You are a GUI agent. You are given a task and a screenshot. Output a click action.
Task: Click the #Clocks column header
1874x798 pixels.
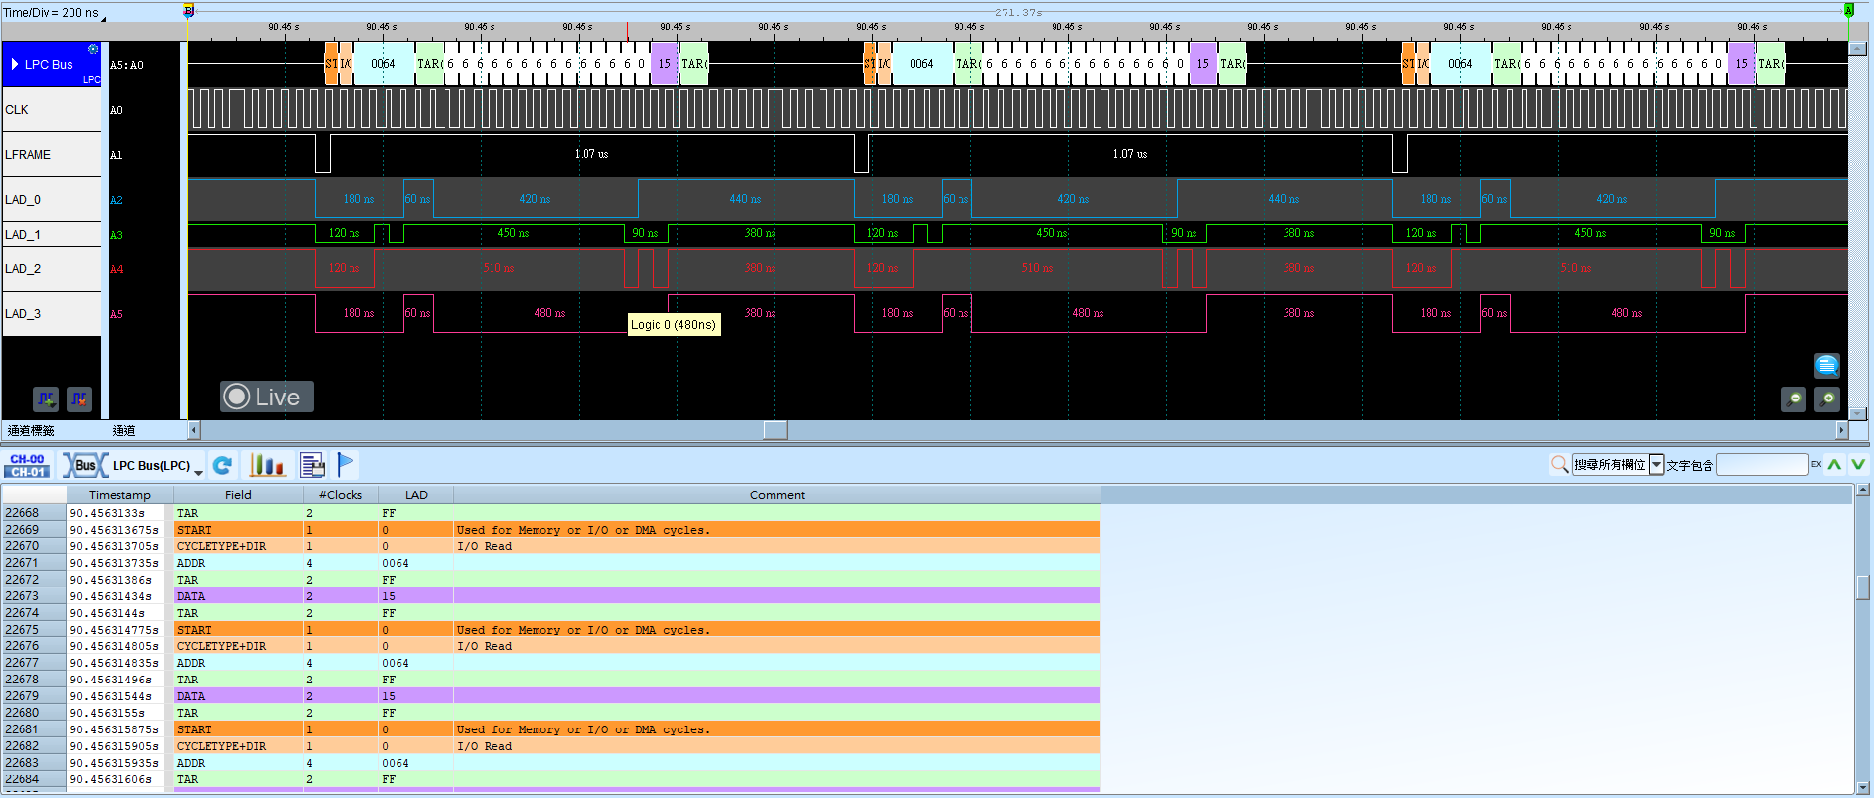pyautogui.click(x=341, y=495)
